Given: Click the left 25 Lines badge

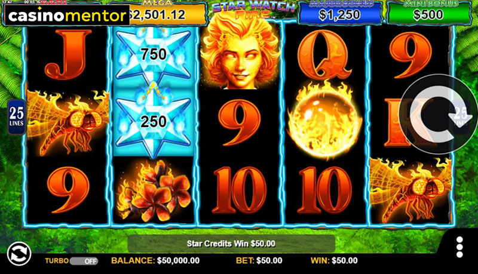Looking at the screenshot, I should 17,117.
